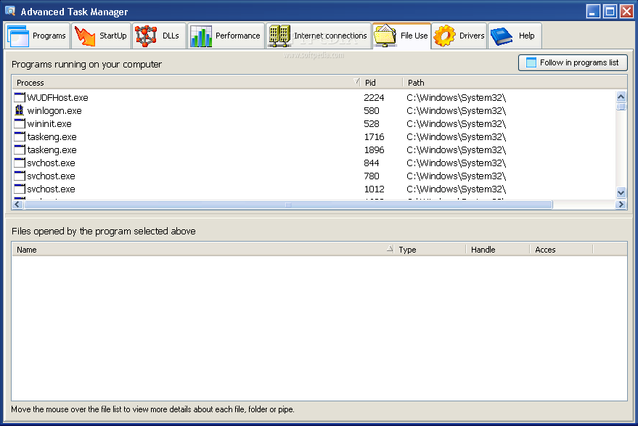This screenshot has width=638, height=426.
Task: Sort process list by Process column
Action: pos(187,83)
